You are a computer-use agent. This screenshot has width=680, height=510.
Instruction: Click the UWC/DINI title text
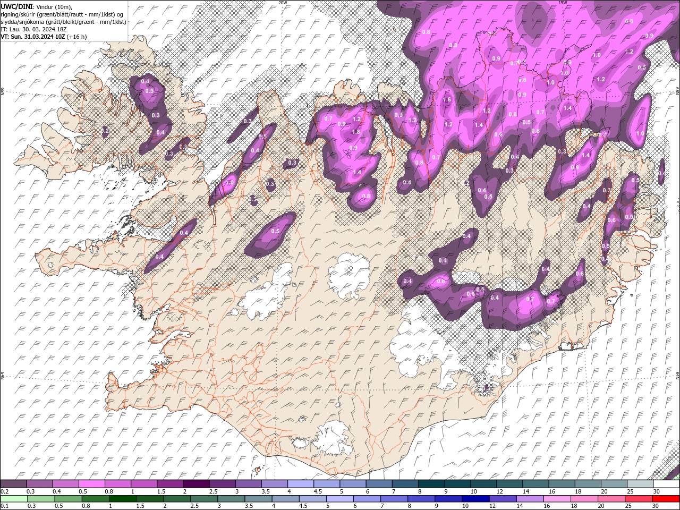(x=16, y=6)
